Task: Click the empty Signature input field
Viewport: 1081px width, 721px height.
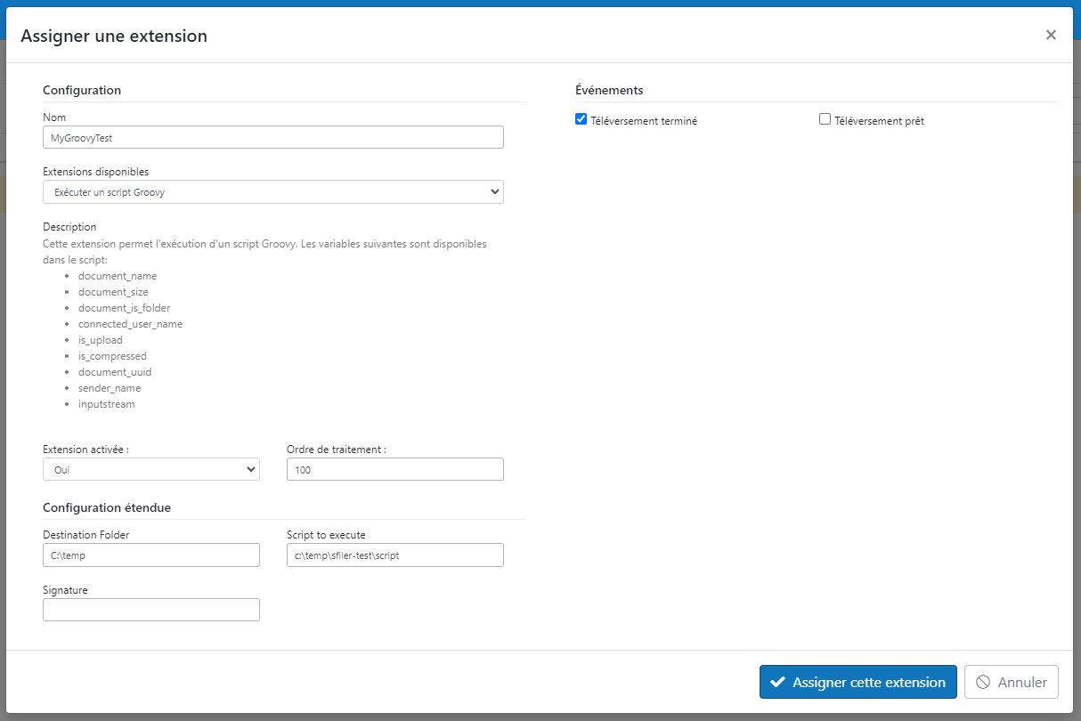Action: point(151,610)
